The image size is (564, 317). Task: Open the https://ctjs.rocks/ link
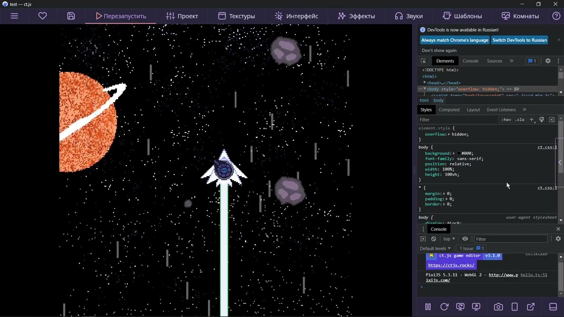click(451, 265)
